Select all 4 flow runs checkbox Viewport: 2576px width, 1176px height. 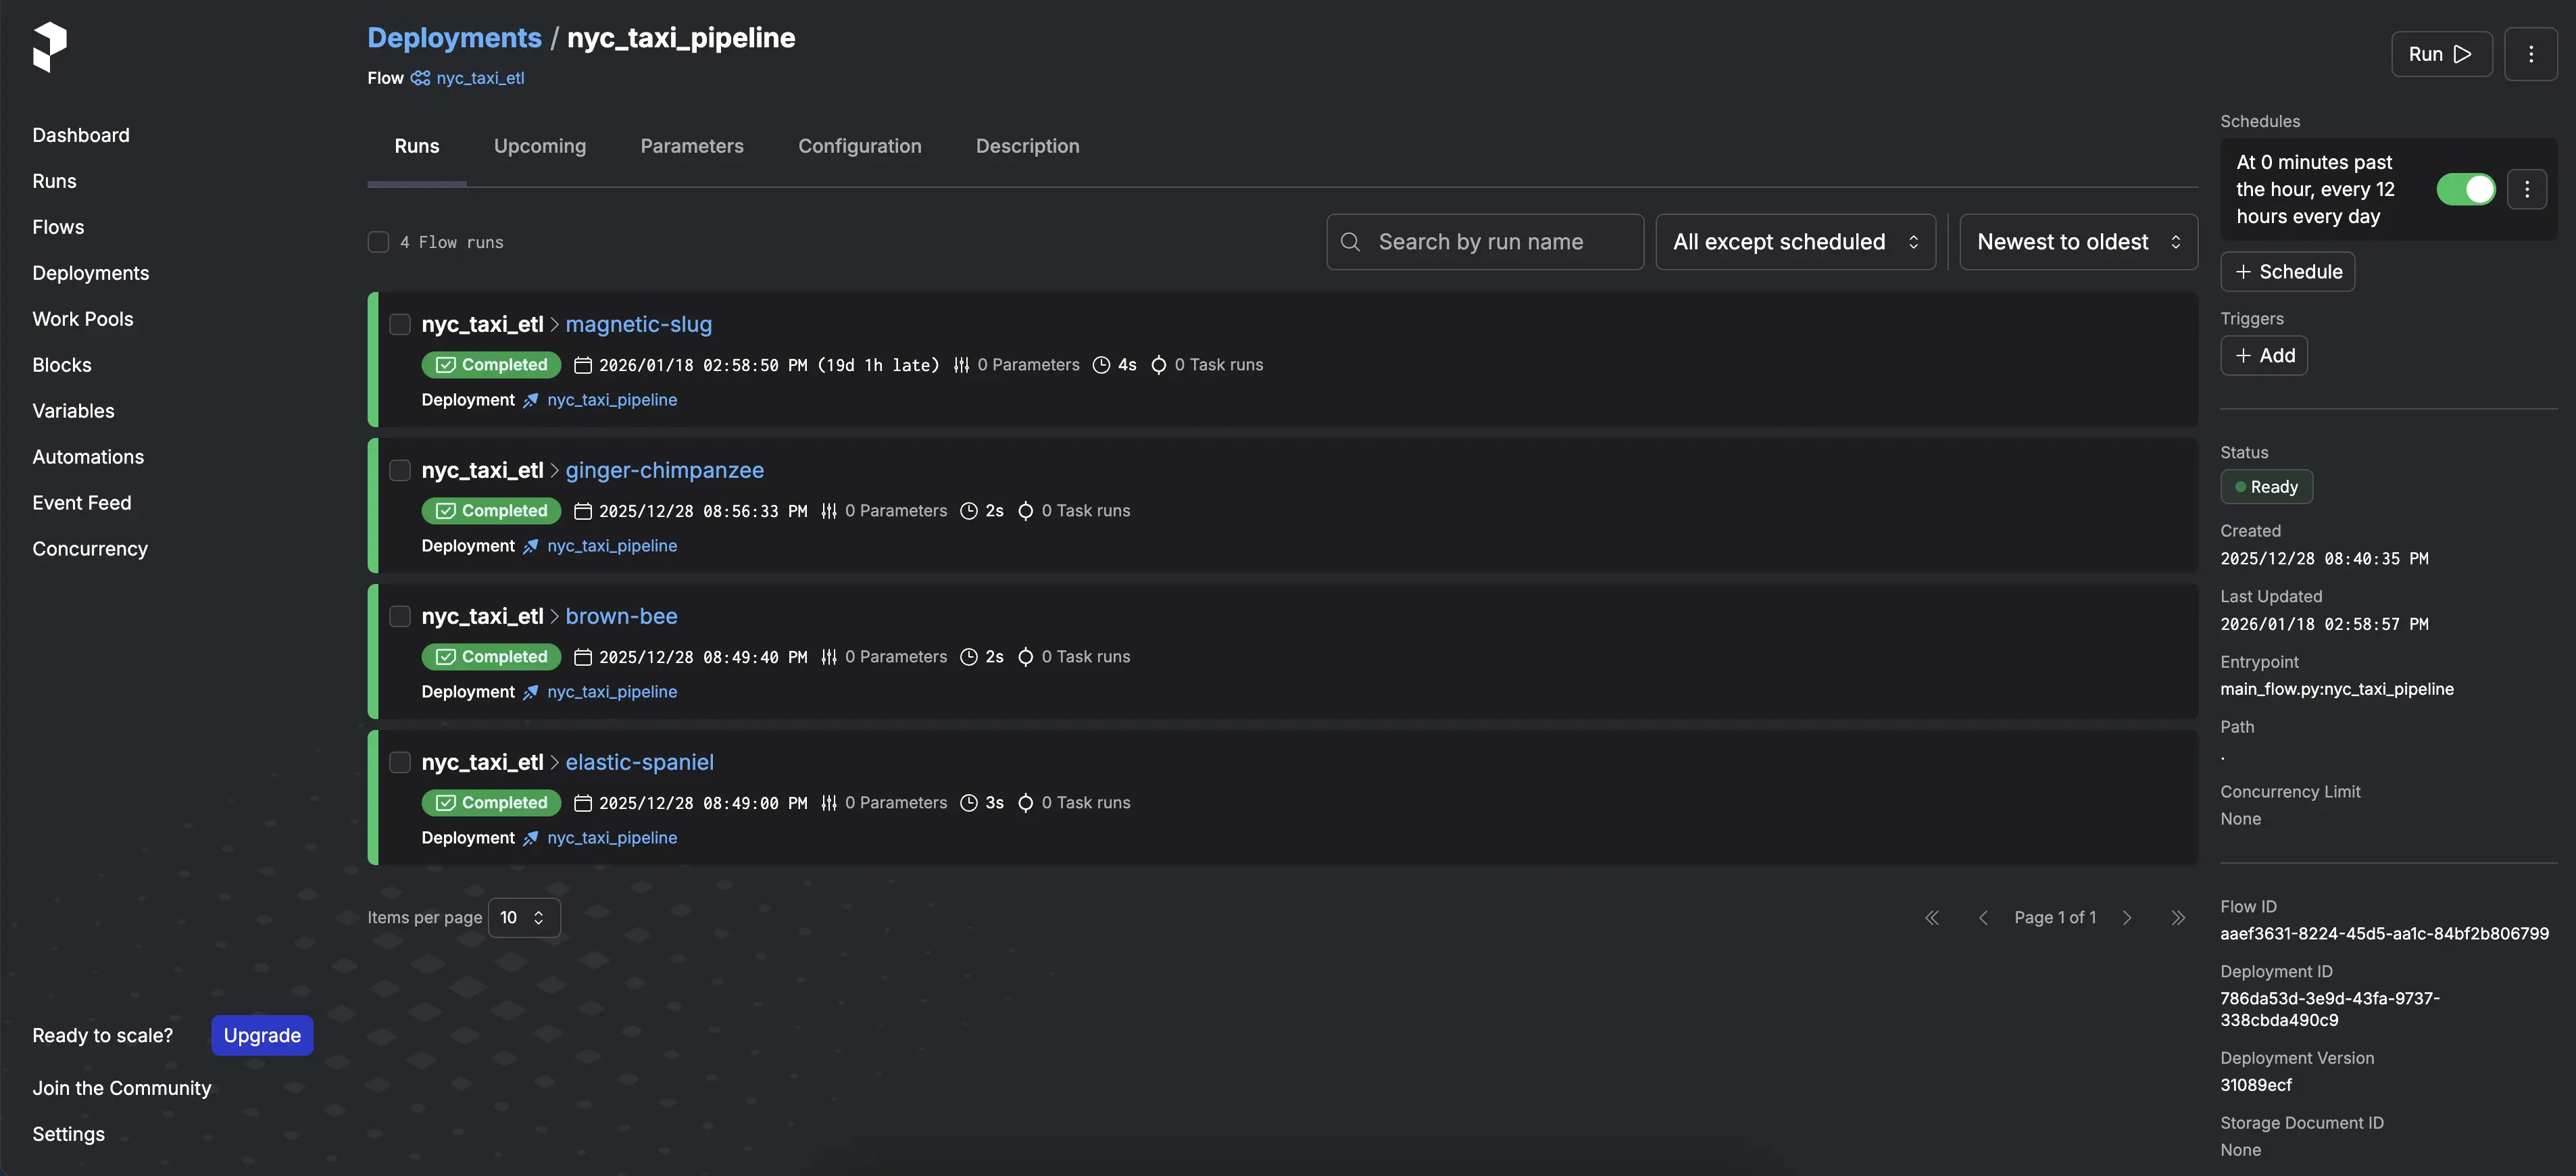pyautogui.click(x=378, y=242)
